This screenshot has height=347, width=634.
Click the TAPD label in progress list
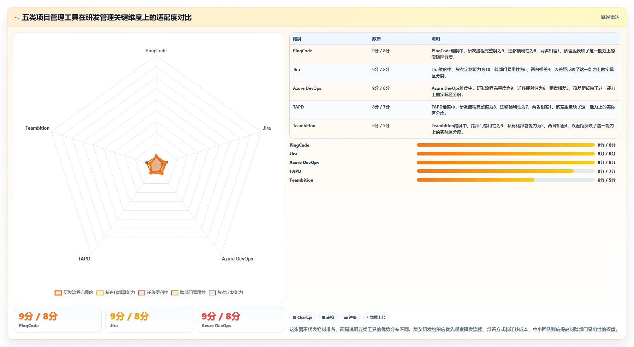(x=295, y=171)
